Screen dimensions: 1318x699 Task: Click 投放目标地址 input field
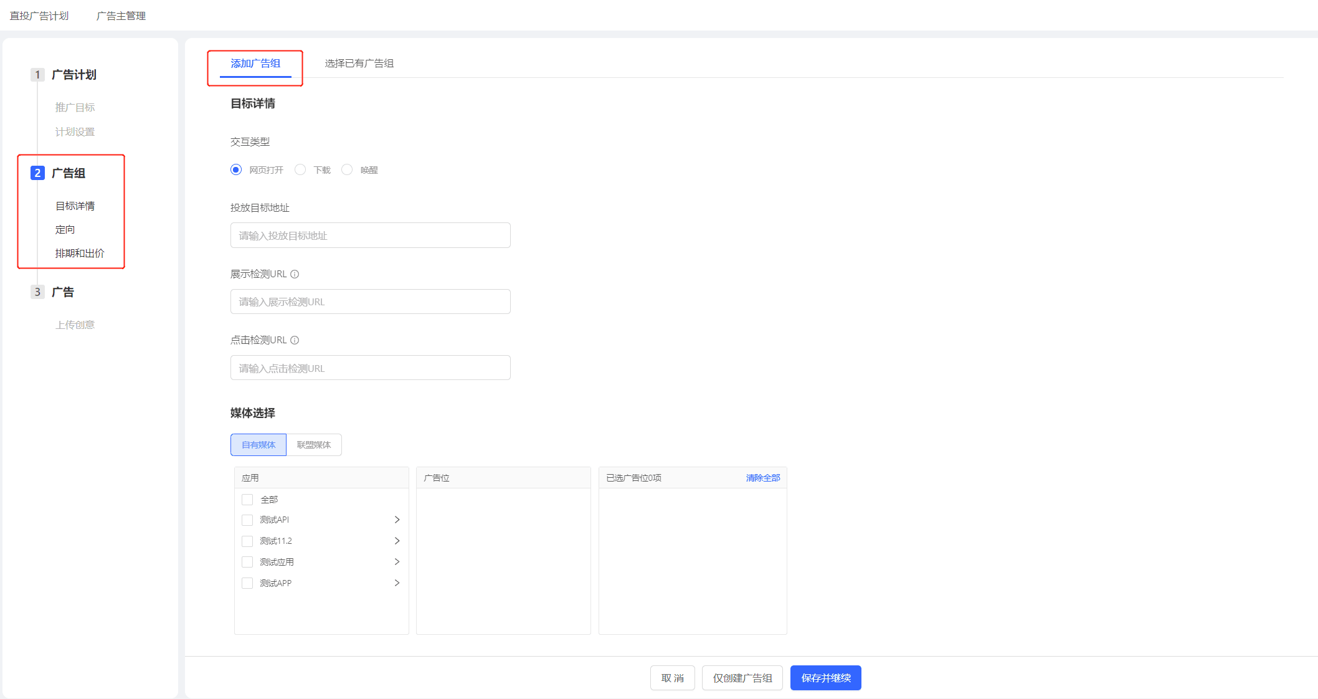(370, 235)
